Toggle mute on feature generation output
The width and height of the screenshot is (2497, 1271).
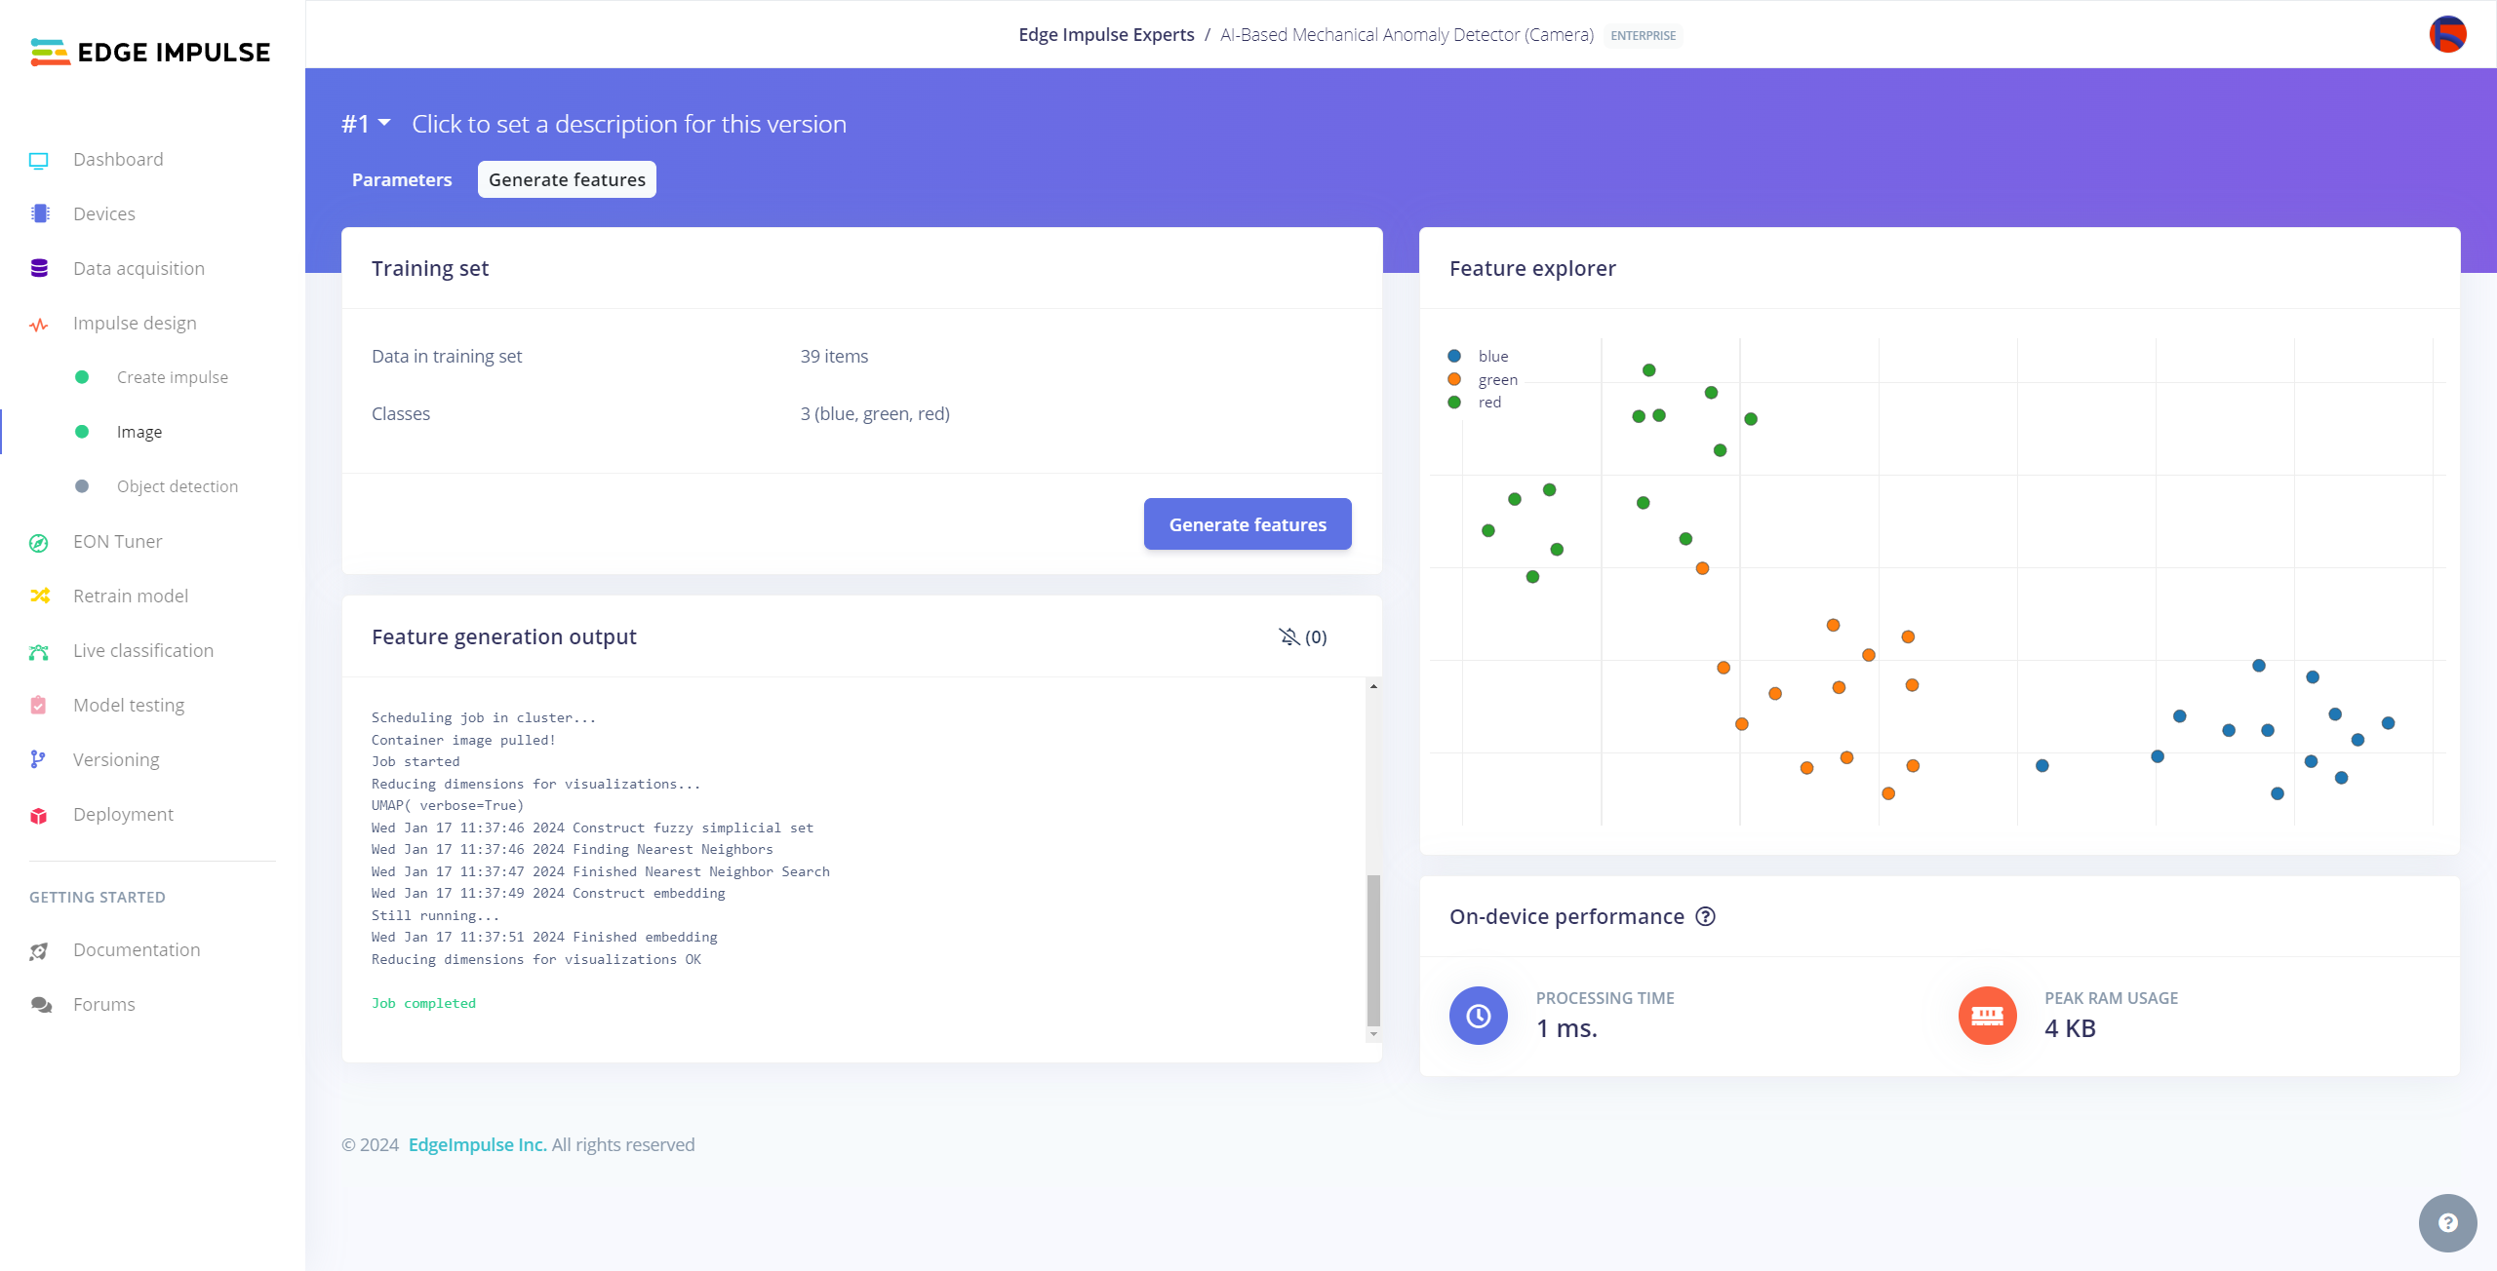(1290, 635)
